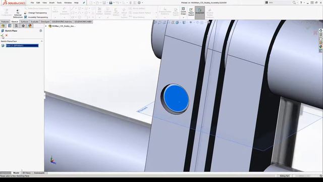Open Sketch Plane help icon
The height and width of the screenshot is (182, 323).
(x=40, y=30)
